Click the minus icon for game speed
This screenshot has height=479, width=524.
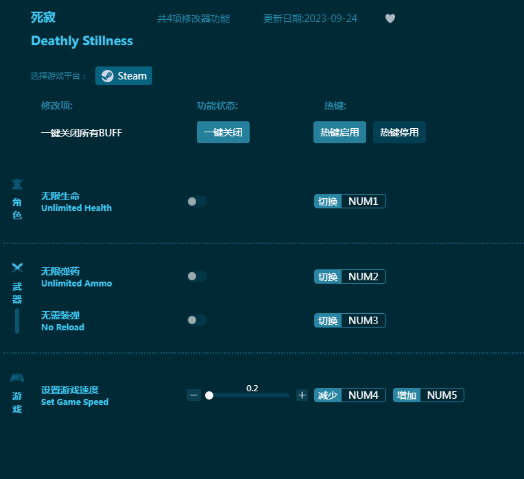[x=194, y=395]
